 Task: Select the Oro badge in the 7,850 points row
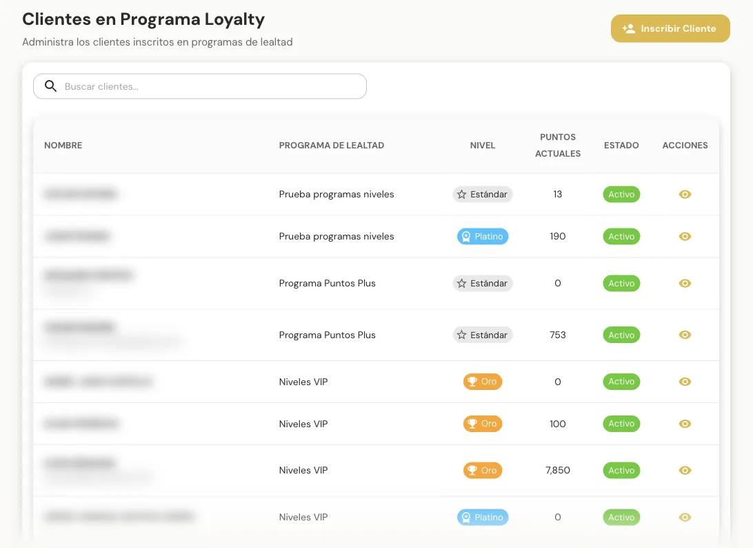[x=483, y=470]
